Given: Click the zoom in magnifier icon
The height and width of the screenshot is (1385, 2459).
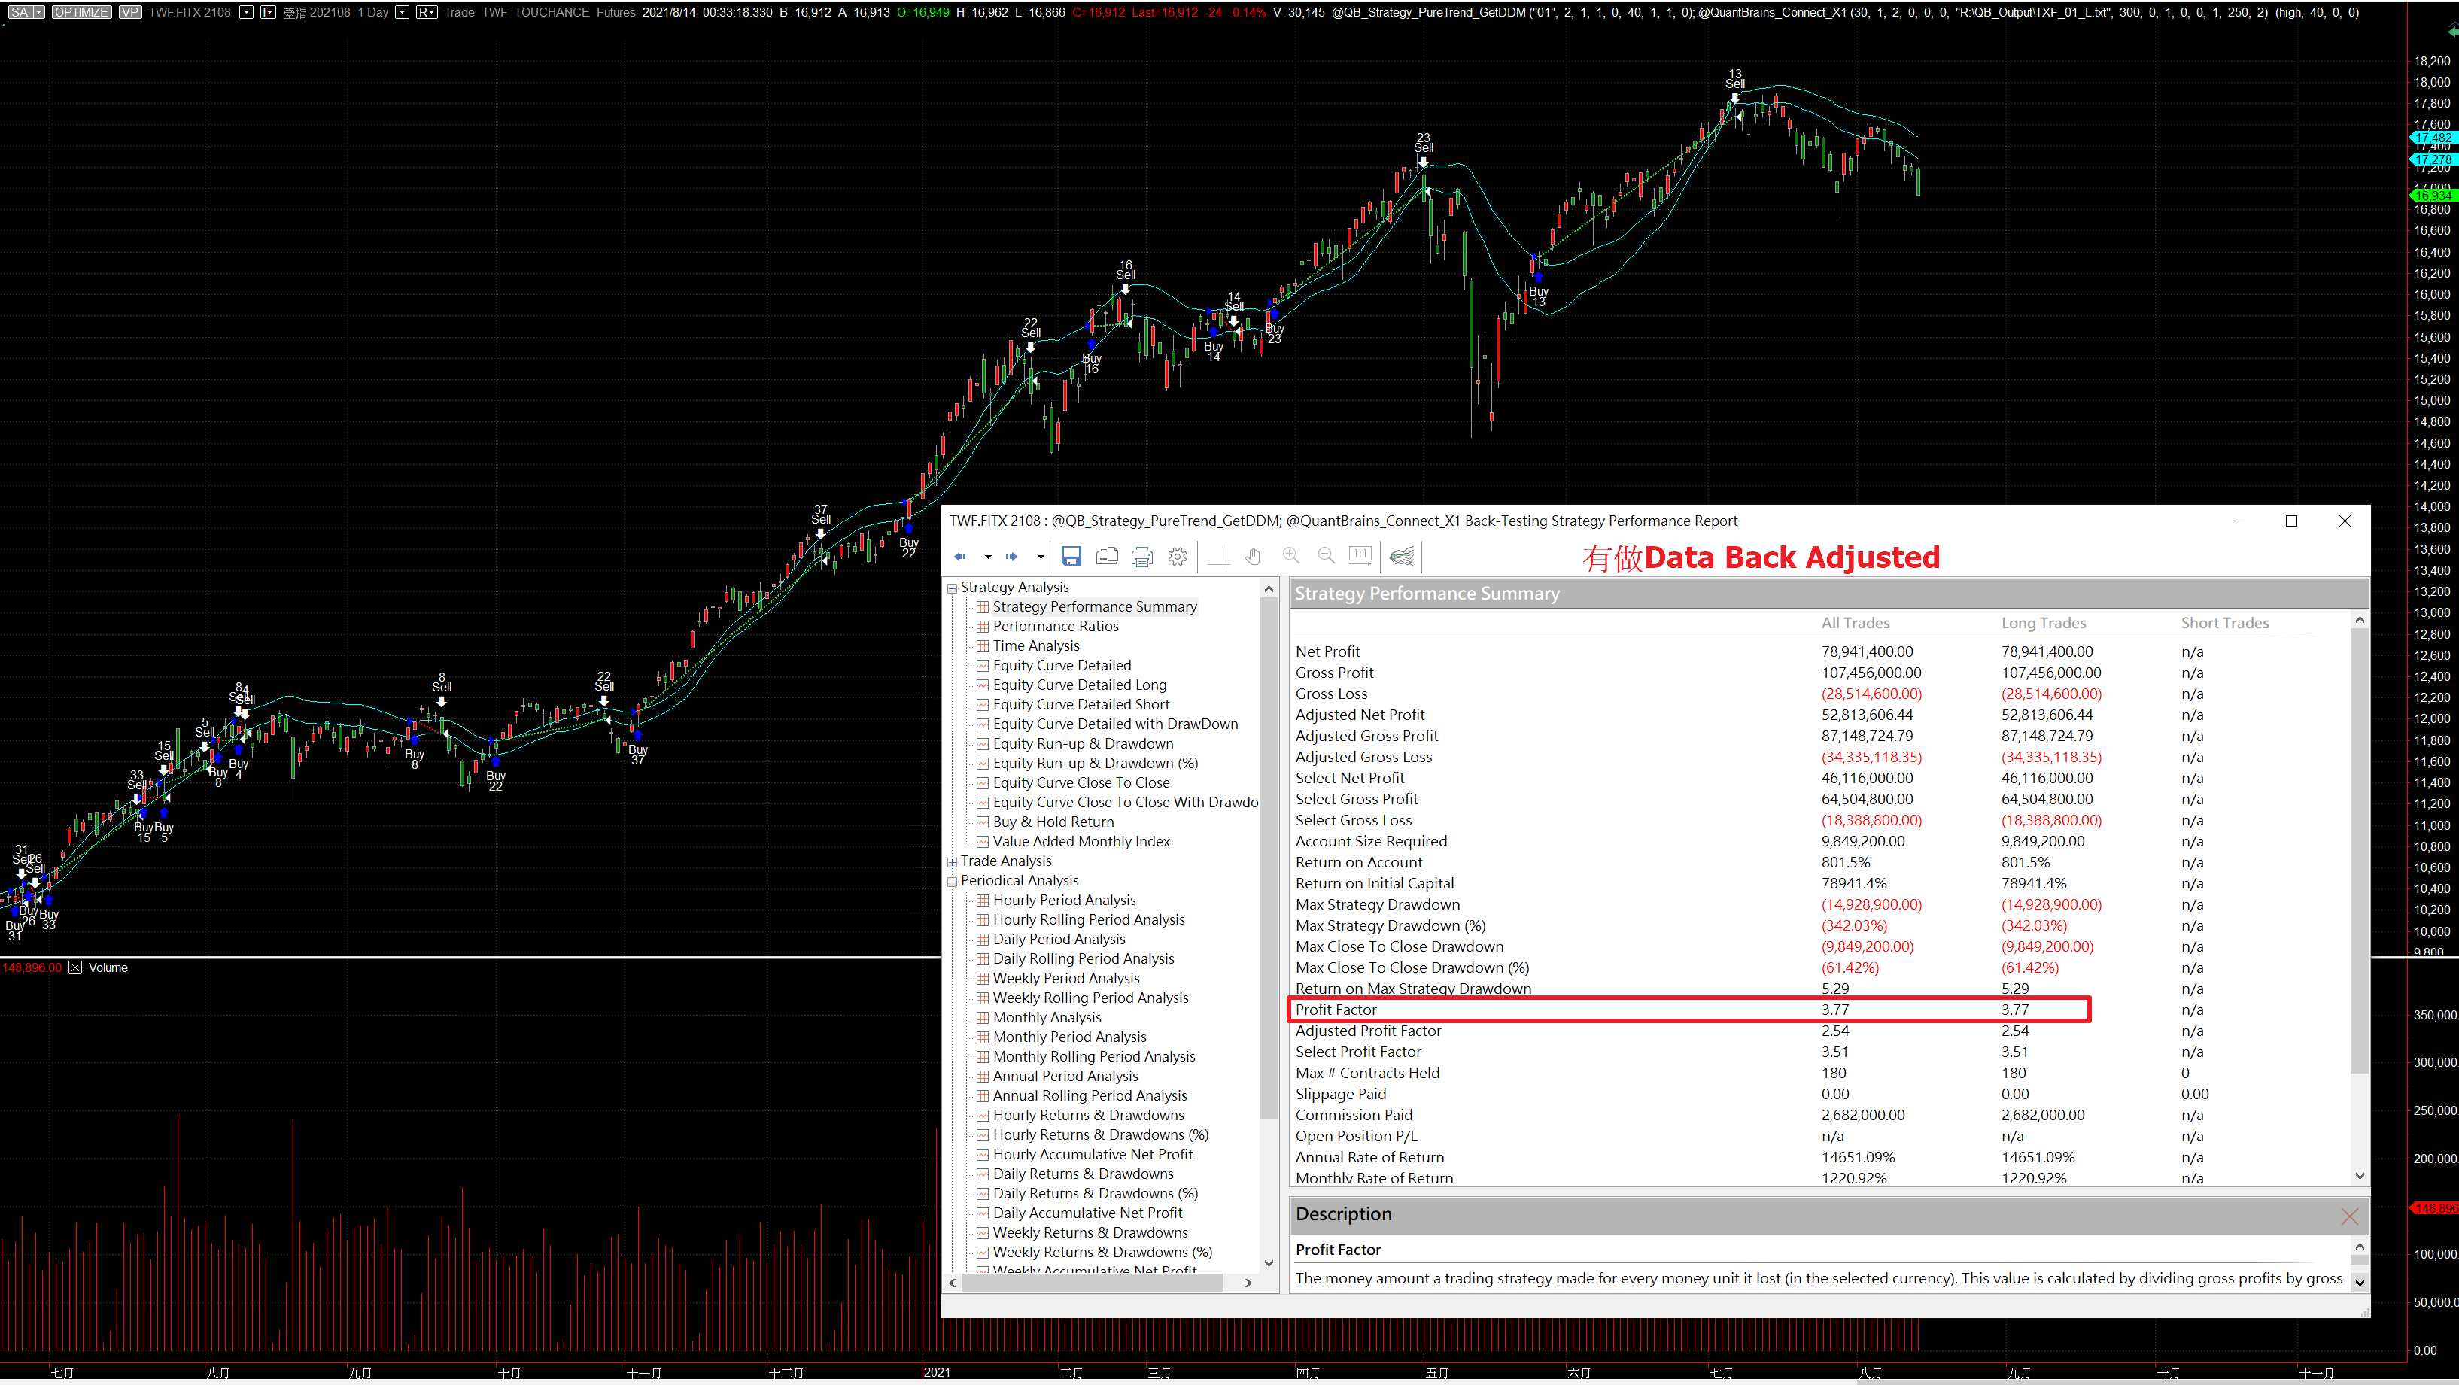Looking at the screenshot, I should click(1290, 557).
